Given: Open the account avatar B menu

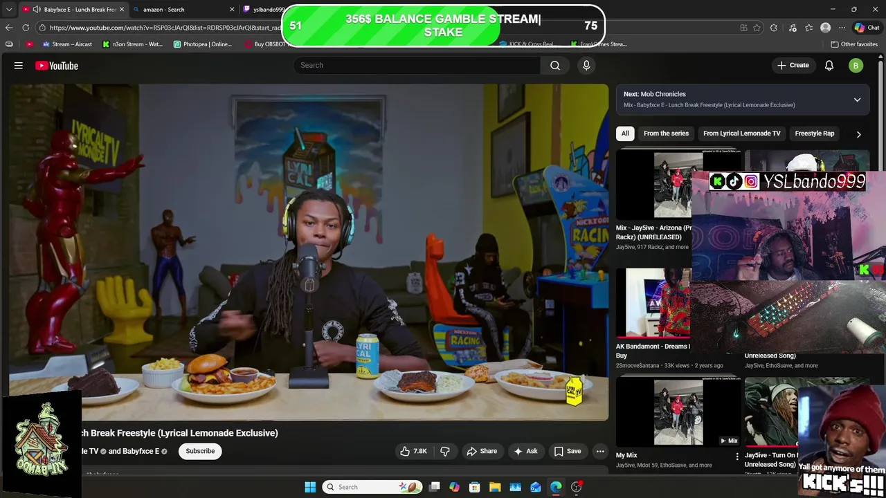Looking at the screenshot, I should coord(856,65).
